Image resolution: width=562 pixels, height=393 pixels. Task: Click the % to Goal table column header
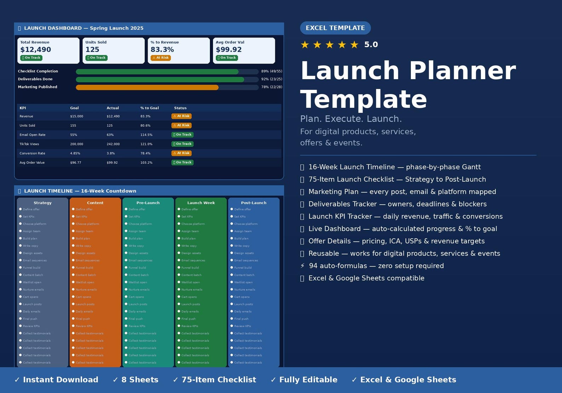(x=149, y=108)
